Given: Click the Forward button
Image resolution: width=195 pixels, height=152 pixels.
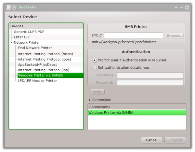Looking at the screenshot, I should pos(175,140).
